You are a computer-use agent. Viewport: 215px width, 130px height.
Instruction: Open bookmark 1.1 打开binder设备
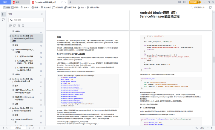[x=25, y=56]
